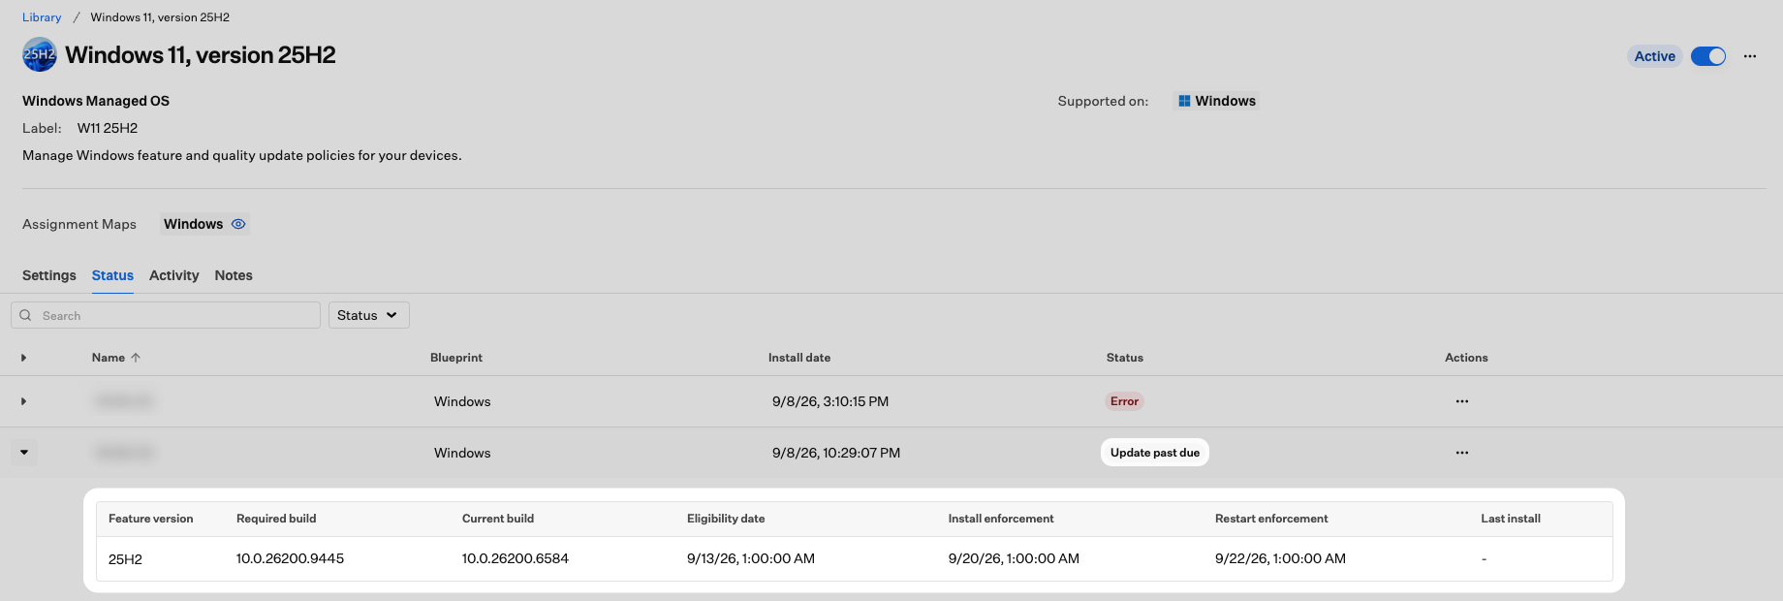Focus the Search input field

click(x=166, y=315)
